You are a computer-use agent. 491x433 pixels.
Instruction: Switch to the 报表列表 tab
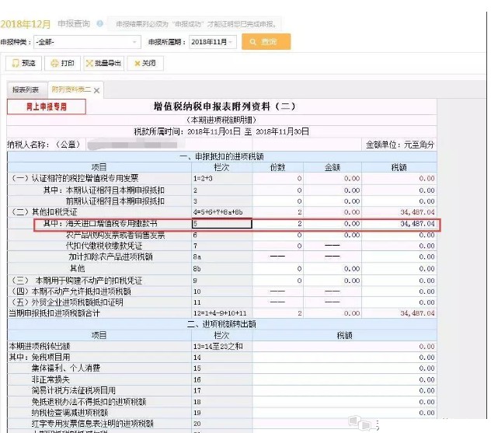[x=26, y=90]
